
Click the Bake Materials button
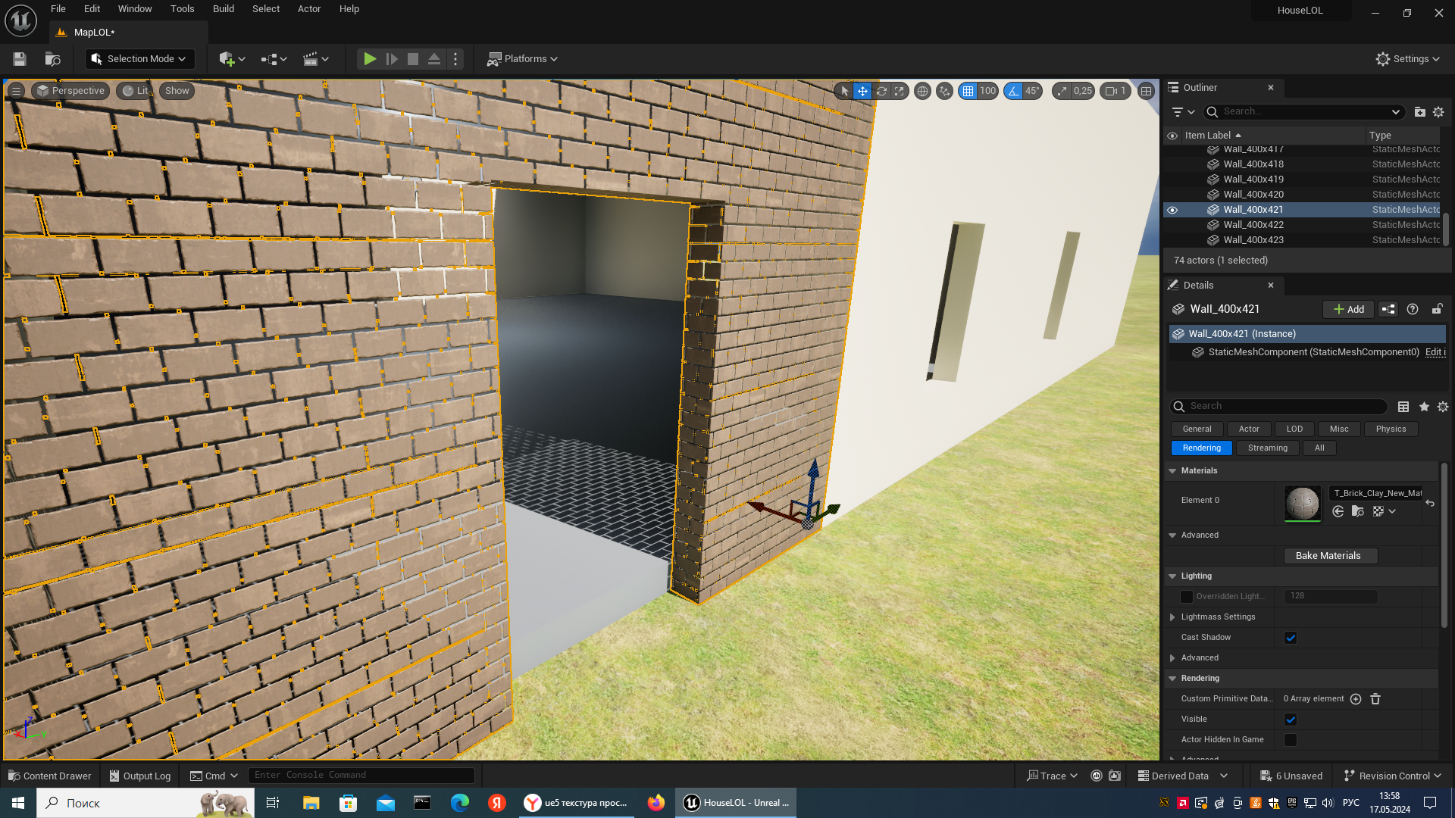coord(1328,556)
